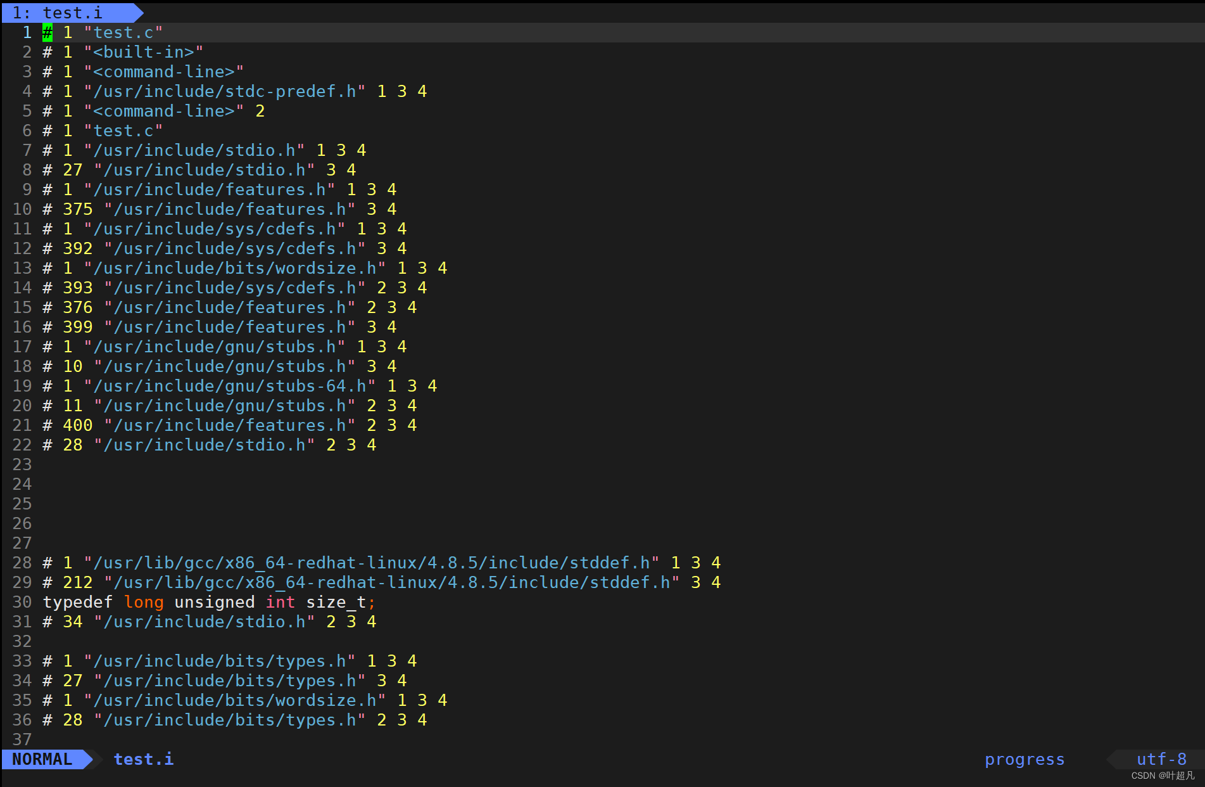Viewport: 1205px width, 787px height.
Task: Click number 11 on line 20
Action: 73,406
